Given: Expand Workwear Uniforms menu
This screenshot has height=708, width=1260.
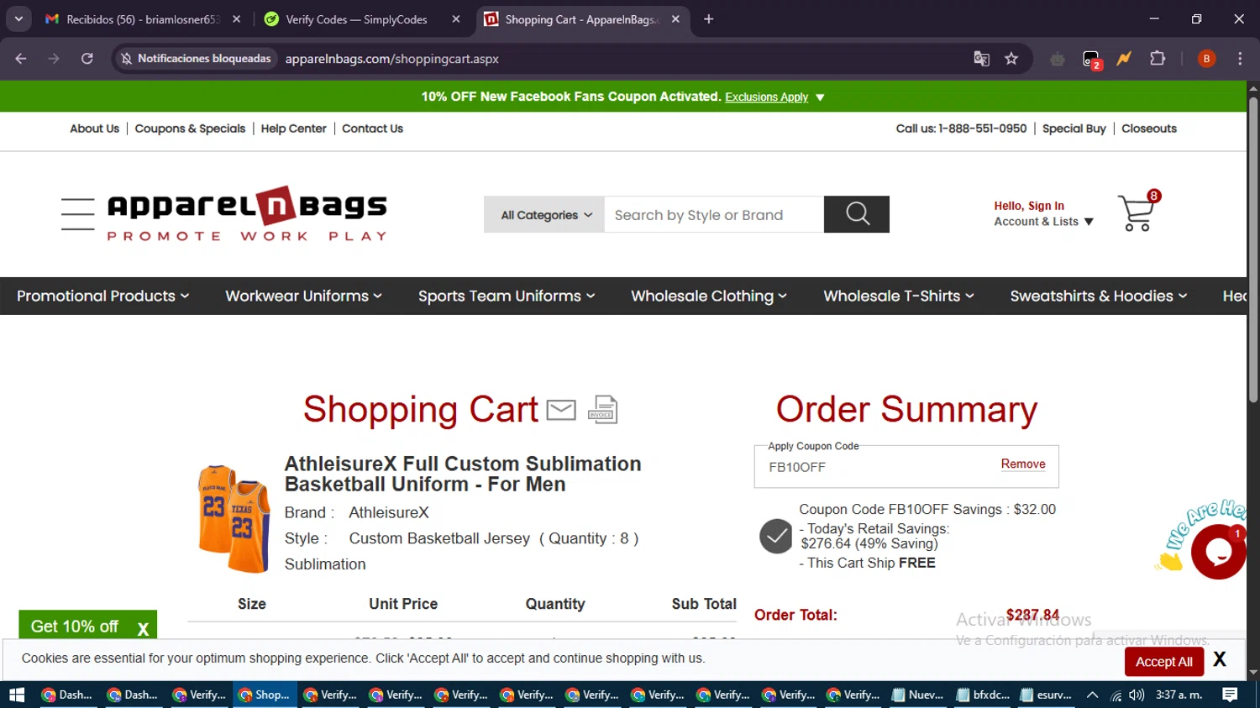Looking at the screenshot, I should tap(303, 296).
